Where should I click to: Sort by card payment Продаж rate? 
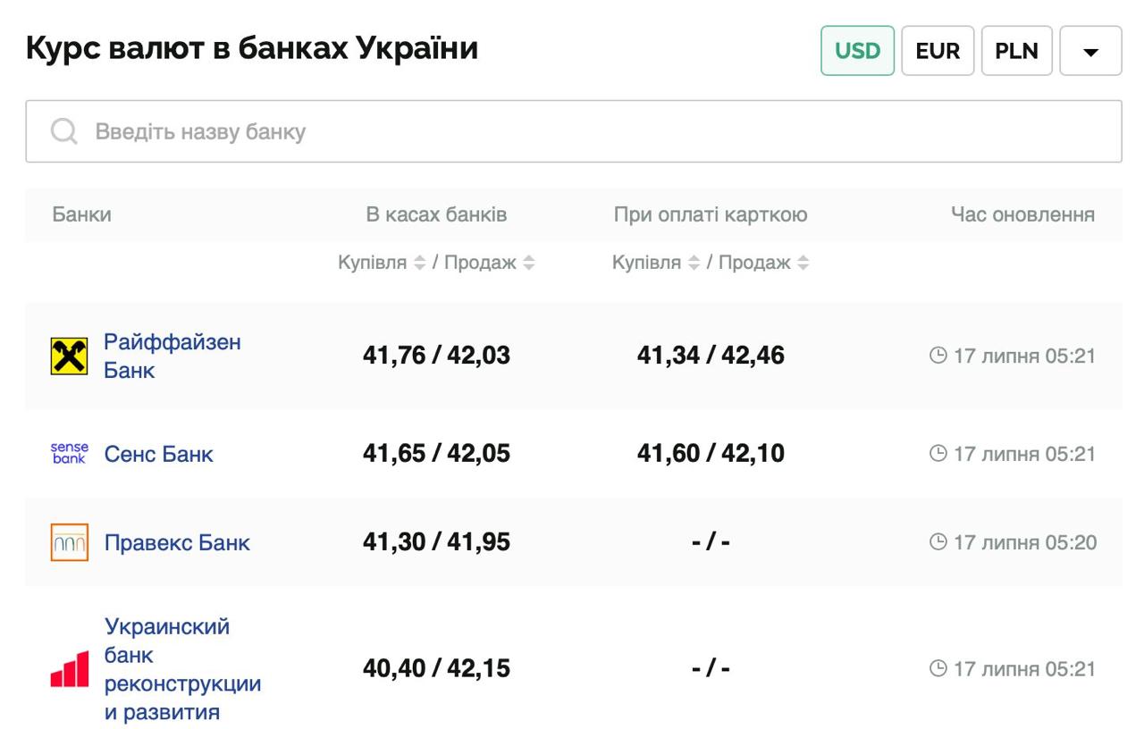coord(803,264)
